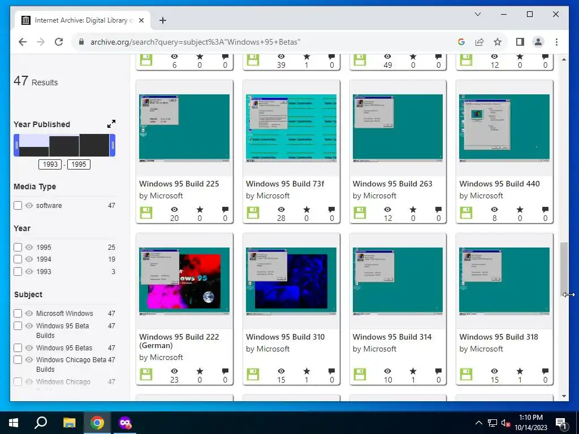Image resolution: width=579 pixels, height=434 pixels.
Task: Open the Windows 95 Build 314 title link
Action: [392, 337]
